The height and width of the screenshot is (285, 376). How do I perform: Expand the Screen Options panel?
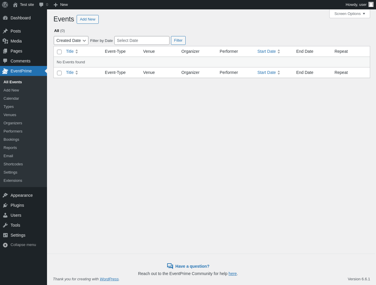click(x=350, y=14)
